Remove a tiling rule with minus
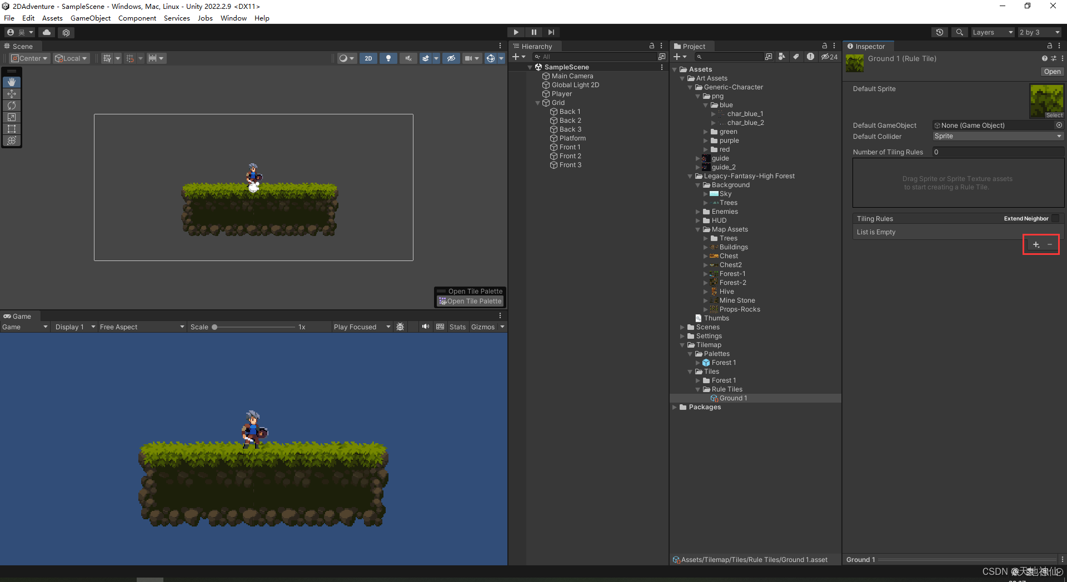The image size is (1067, 582). [x=1050, y=244]
